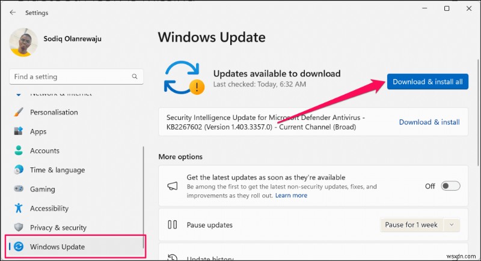Maximize the Settings window
Viewport: 481px width, 261px height.
[x=447, y=8]
